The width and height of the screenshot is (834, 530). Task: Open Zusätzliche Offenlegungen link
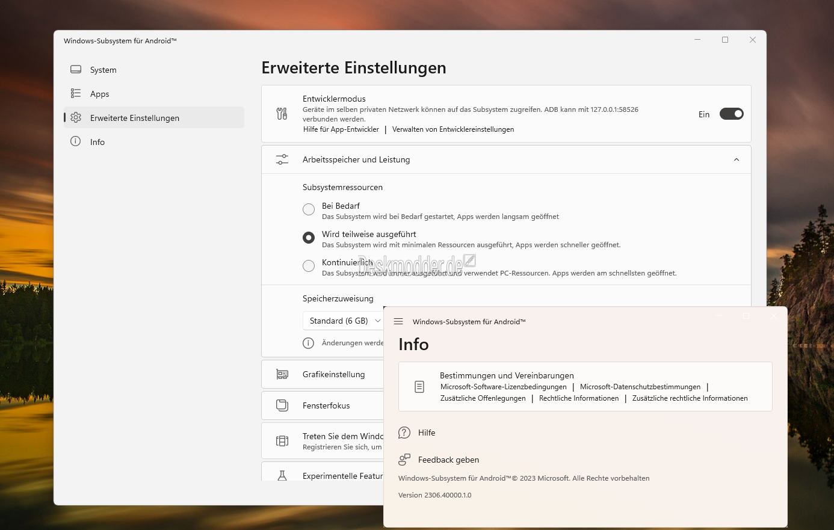(483, 398)
